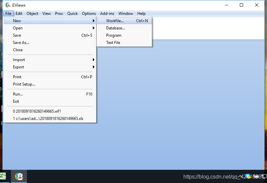The width and height of the screenshot is (267, 183).
Task: Open the Add-ins menu
Action: coord(107,14)
